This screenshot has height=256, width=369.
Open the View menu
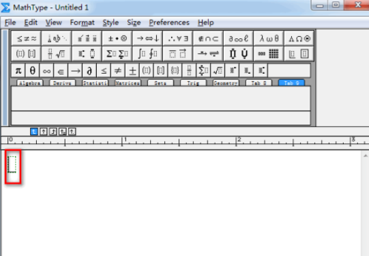[54, 23]
